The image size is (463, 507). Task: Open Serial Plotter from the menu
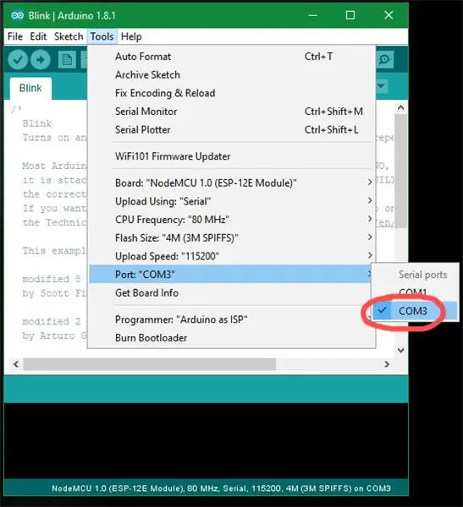[231, 130]
